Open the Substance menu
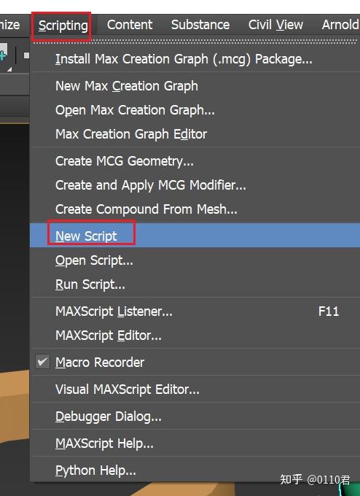Viewport: 360px width, 496px height. pos(200,25)
